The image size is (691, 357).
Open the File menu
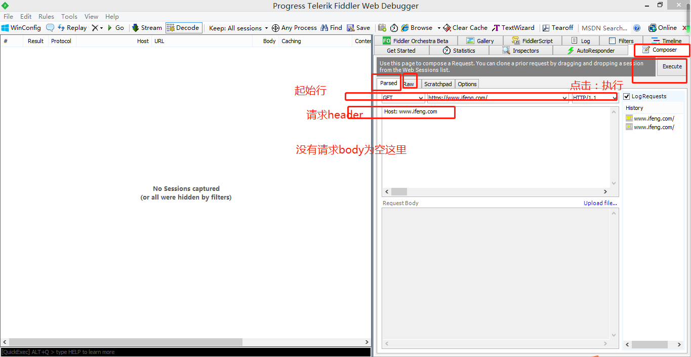click(9, 16)
